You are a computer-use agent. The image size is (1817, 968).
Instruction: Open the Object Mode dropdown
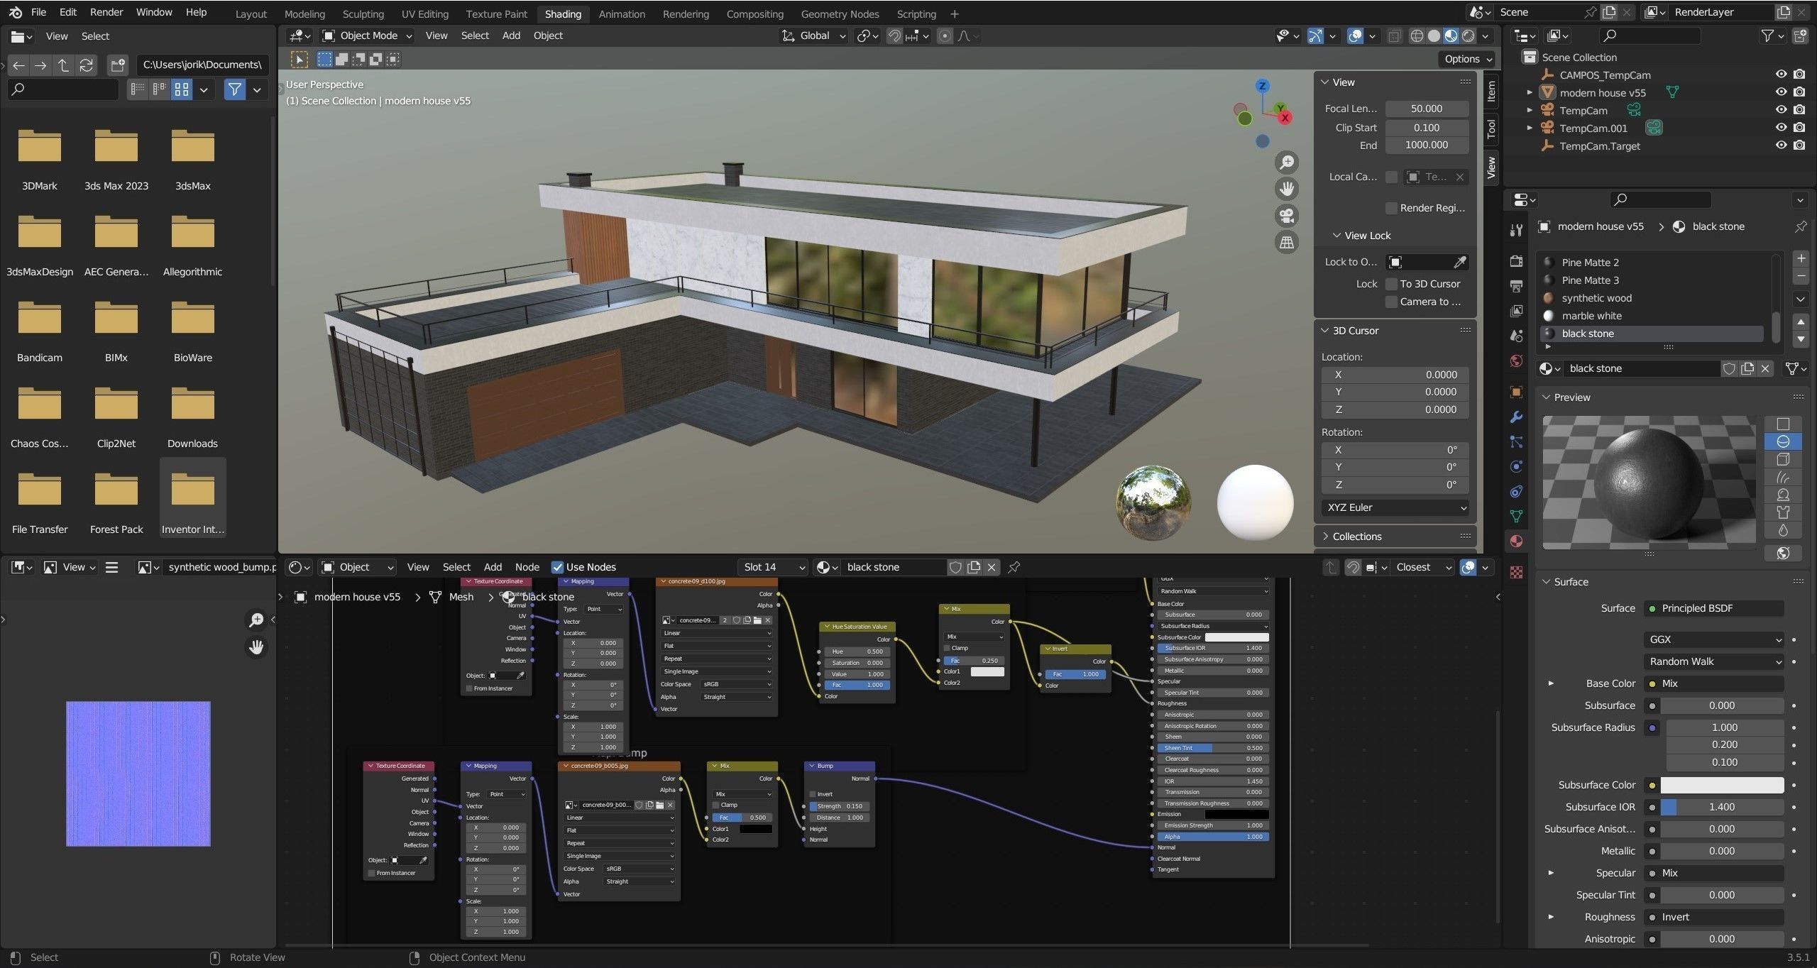pyautogui.click(x=368, y=35)
